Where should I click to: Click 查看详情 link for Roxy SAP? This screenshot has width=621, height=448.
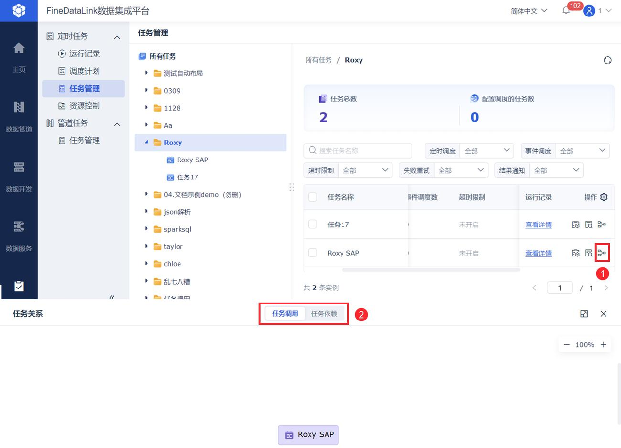point(539,253)
